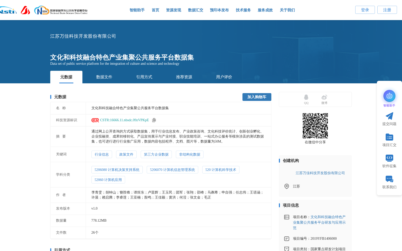402x251 pixels.
Task: Click the author list beginning 李青雯
Action: [x=178, y=195]
